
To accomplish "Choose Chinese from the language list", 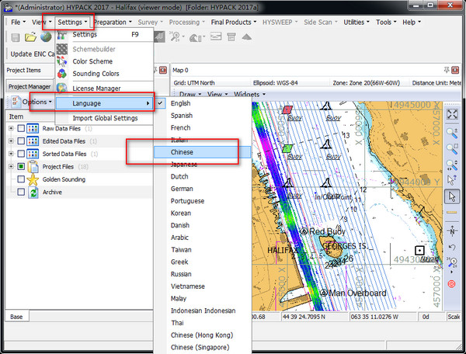I will tap(202, 152).
